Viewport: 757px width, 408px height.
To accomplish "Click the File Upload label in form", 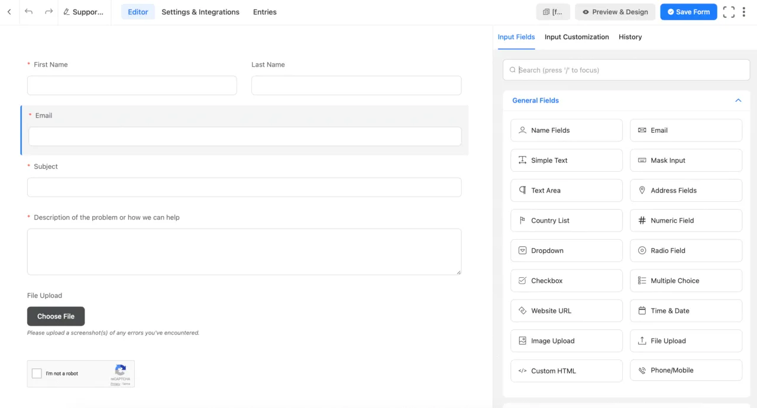I will coord(44,295).
